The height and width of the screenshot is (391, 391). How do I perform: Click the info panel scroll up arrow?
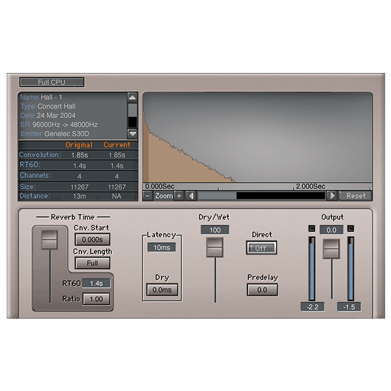coord(132,97)
